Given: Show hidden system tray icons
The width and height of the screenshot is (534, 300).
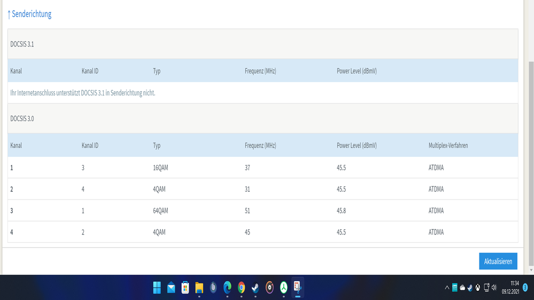Looking at the screenshot, I should pyautogui.click(x=447, y=288).
